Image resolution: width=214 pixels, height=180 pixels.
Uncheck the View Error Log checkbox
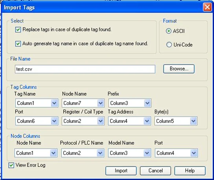point(11,165)
